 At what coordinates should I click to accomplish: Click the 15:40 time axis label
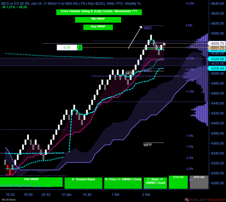(x=87, y=195)
